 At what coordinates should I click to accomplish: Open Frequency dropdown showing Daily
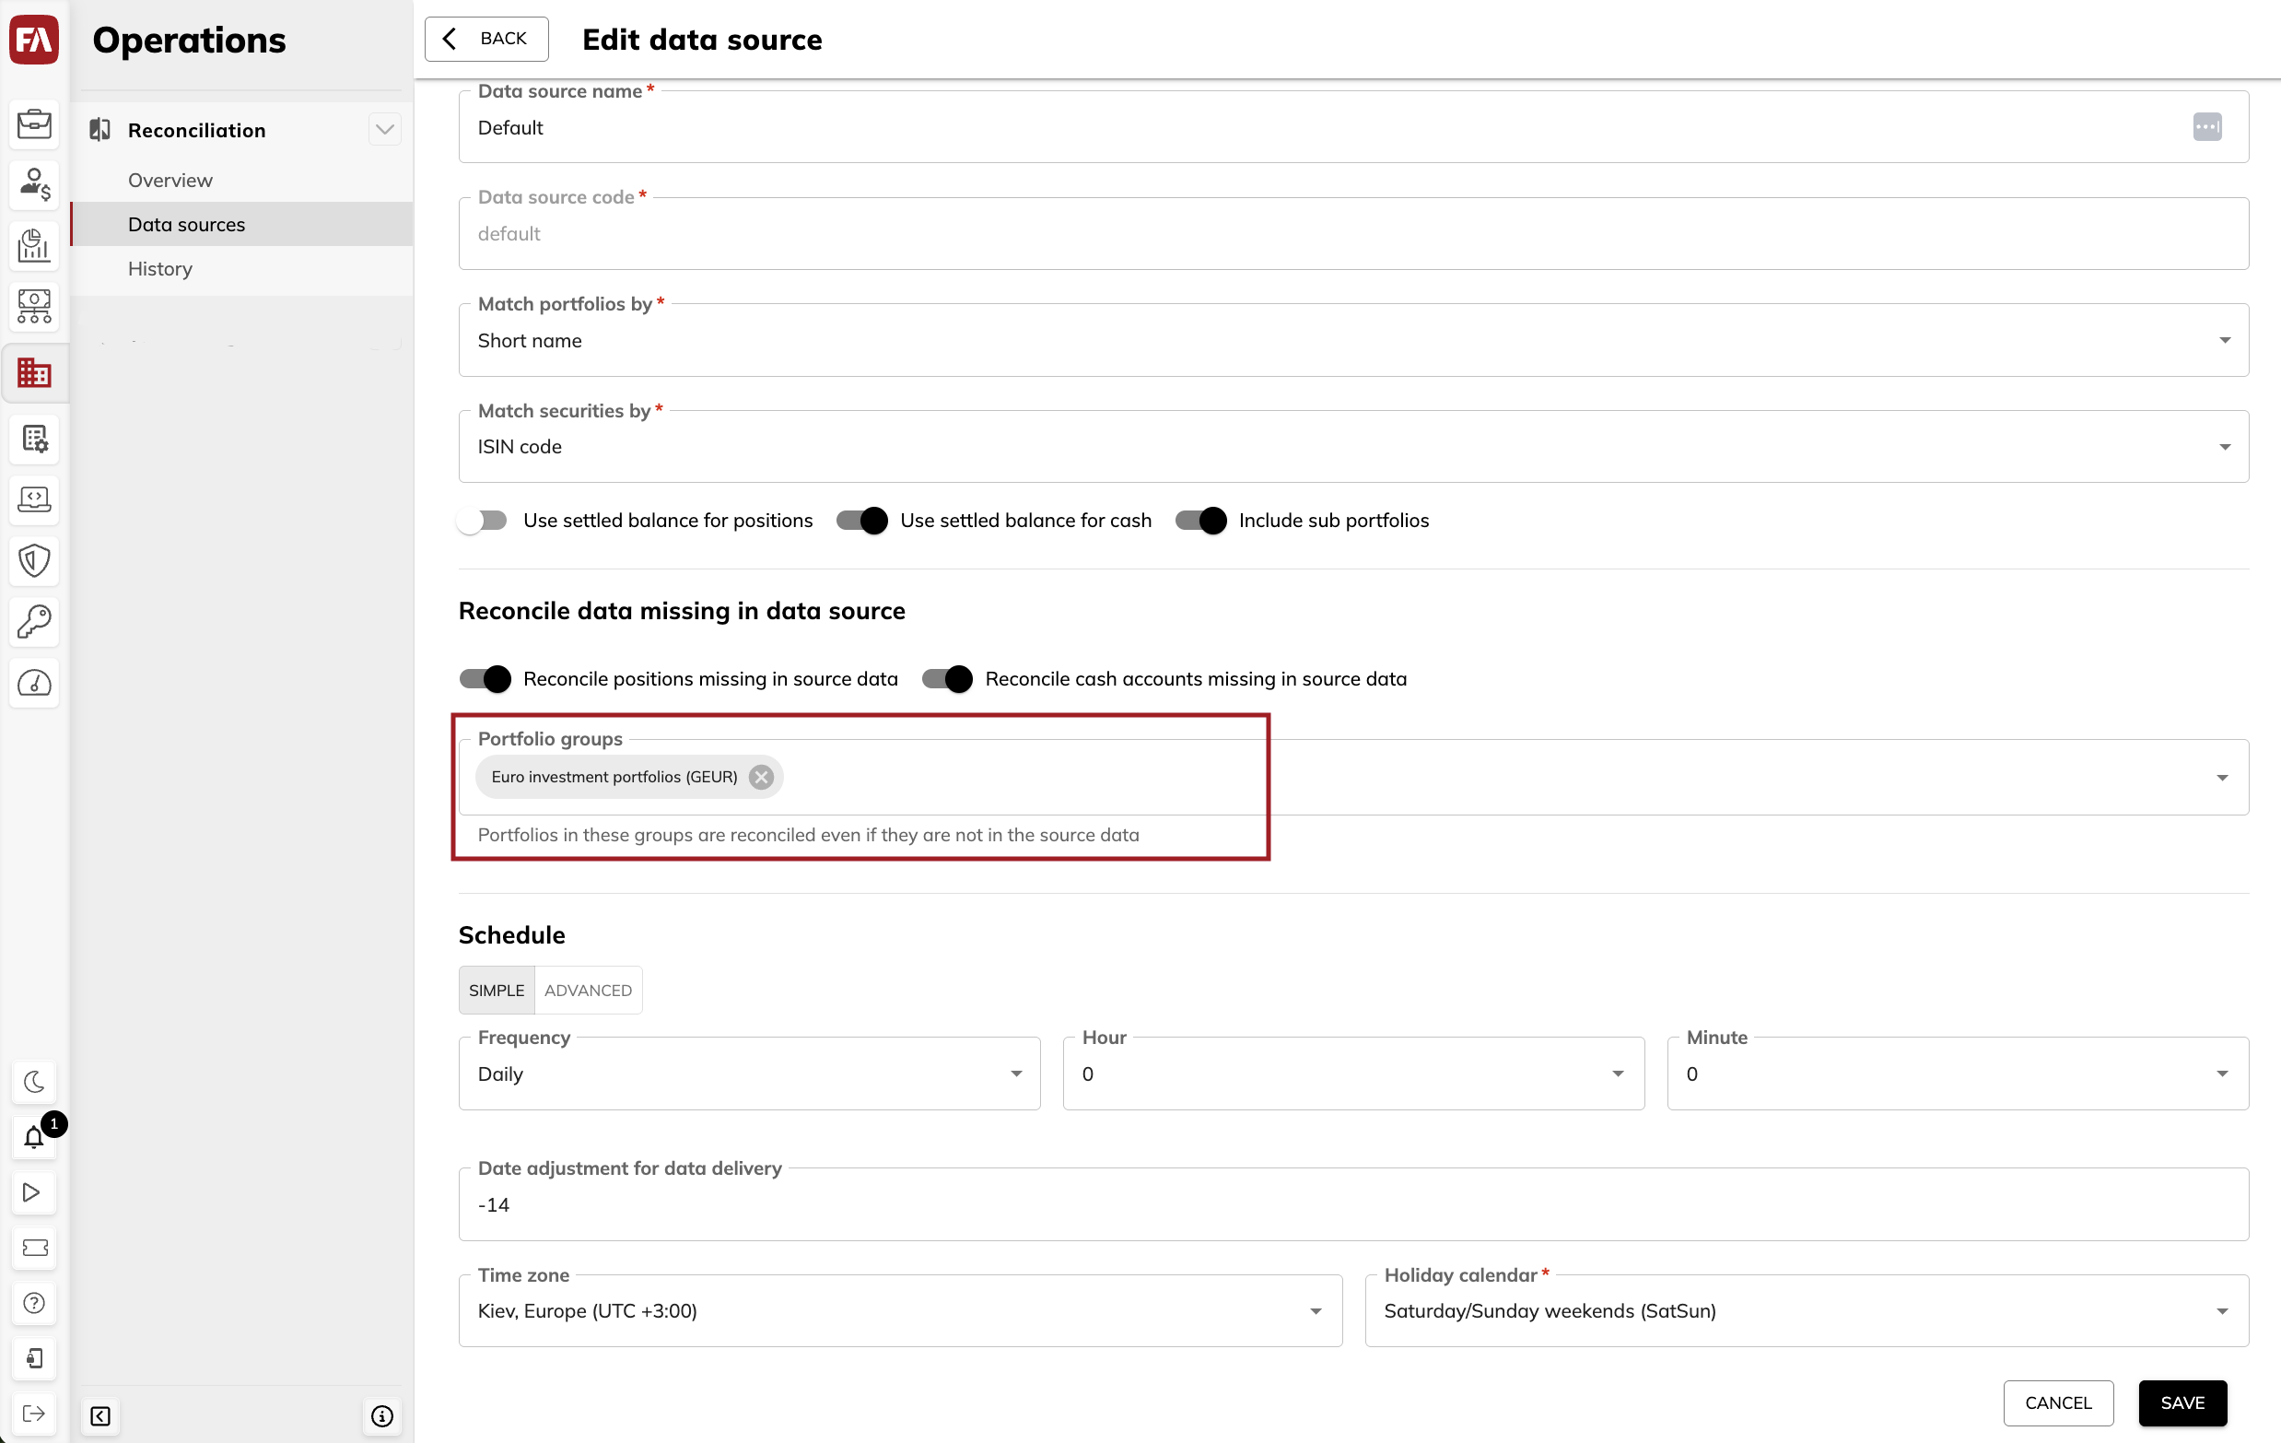click(x=749, y=1073)
